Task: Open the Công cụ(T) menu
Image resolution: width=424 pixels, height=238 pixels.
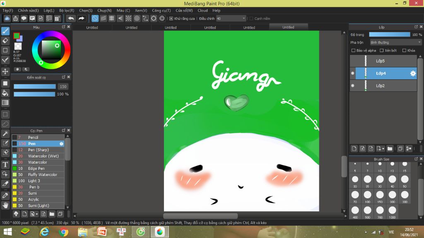Action: [x=161, y=10]
